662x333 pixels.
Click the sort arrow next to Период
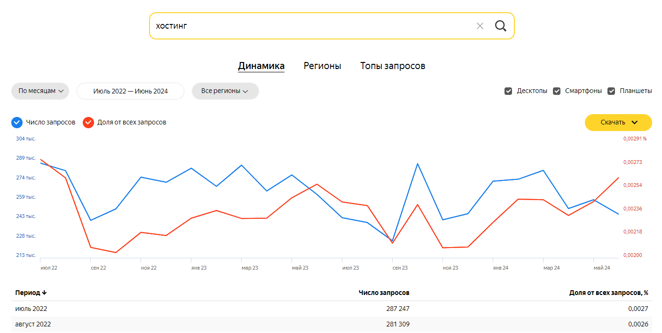pos(44,293)
